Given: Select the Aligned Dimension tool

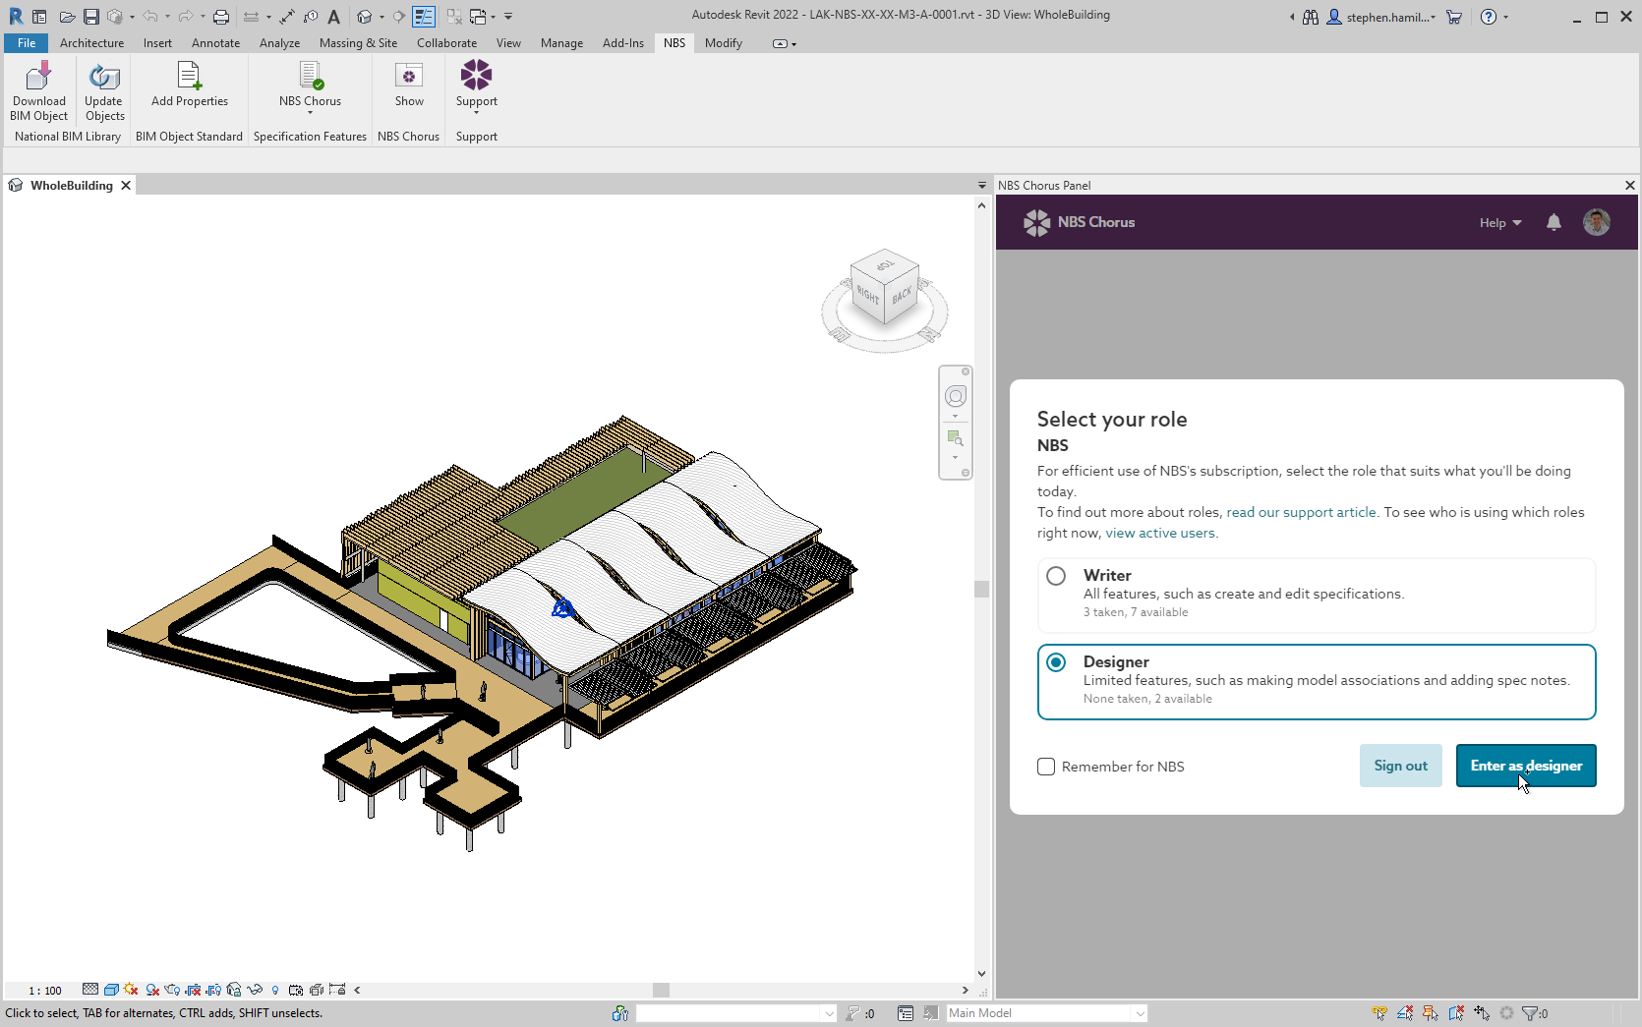Looking at the screenshot, I should 286,17.
